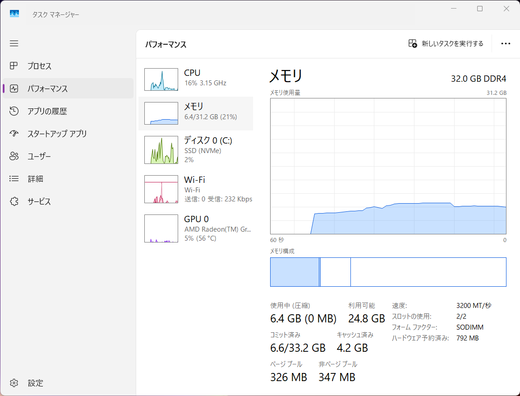The image size is (520, 396).
Task: Minimize the Task Manager window
Action: [454, 9]
